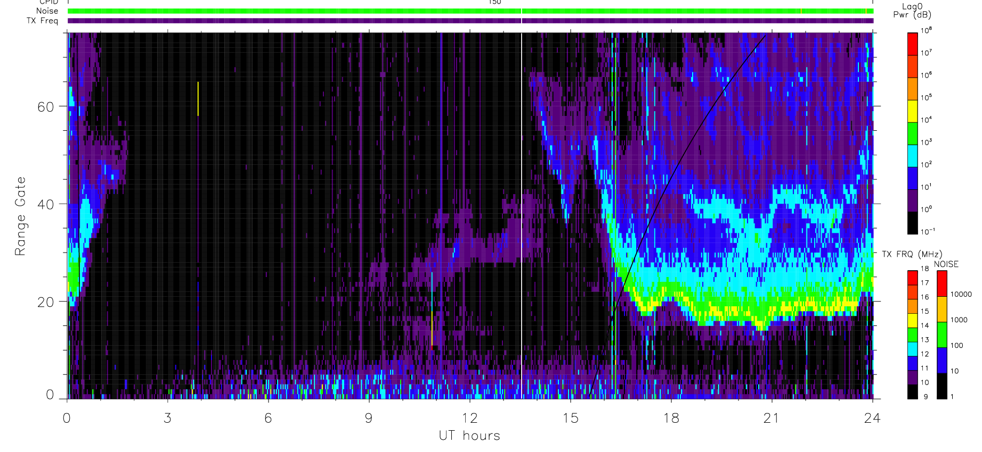This screenshot has width=982, height=452.
Task: Pick the cyan segment of TX FRQ colorbar
Action: click(x=912, y=349)
